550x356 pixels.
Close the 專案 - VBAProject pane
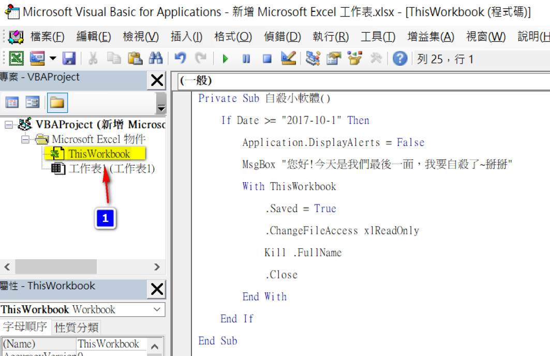pos(157,81)
